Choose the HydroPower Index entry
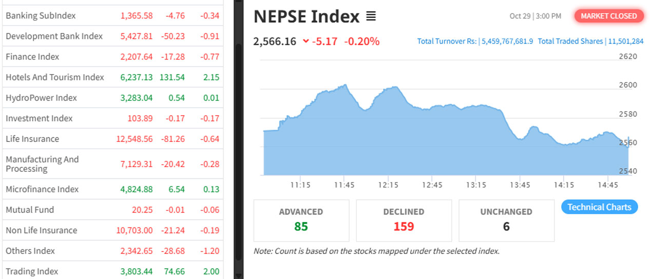650x279 pixels. 41,98
